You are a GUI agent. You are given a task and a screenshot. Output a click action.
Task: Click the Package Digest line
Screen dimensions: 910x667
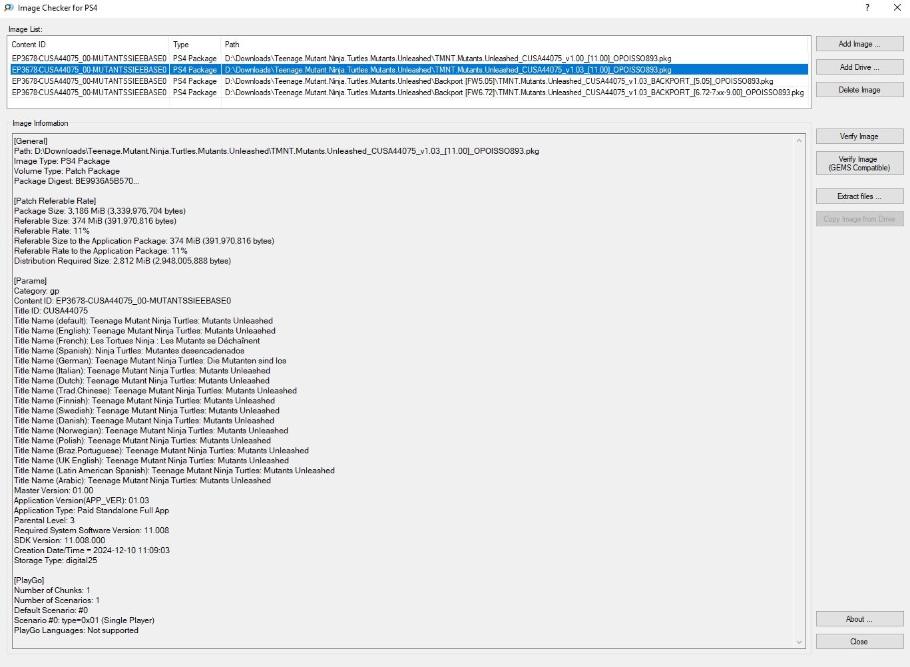[x=77, y=181]
